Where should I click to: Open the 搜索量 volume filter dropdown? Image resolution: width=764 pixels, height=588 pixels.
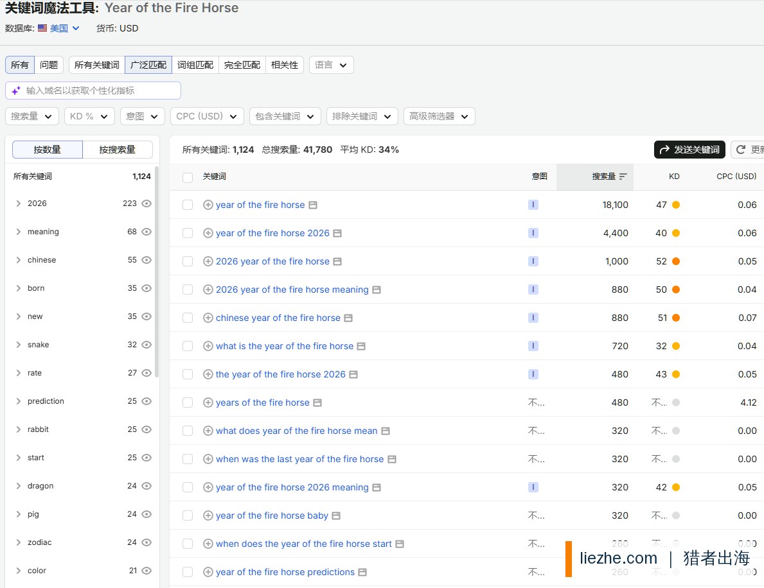coord(31,116)
